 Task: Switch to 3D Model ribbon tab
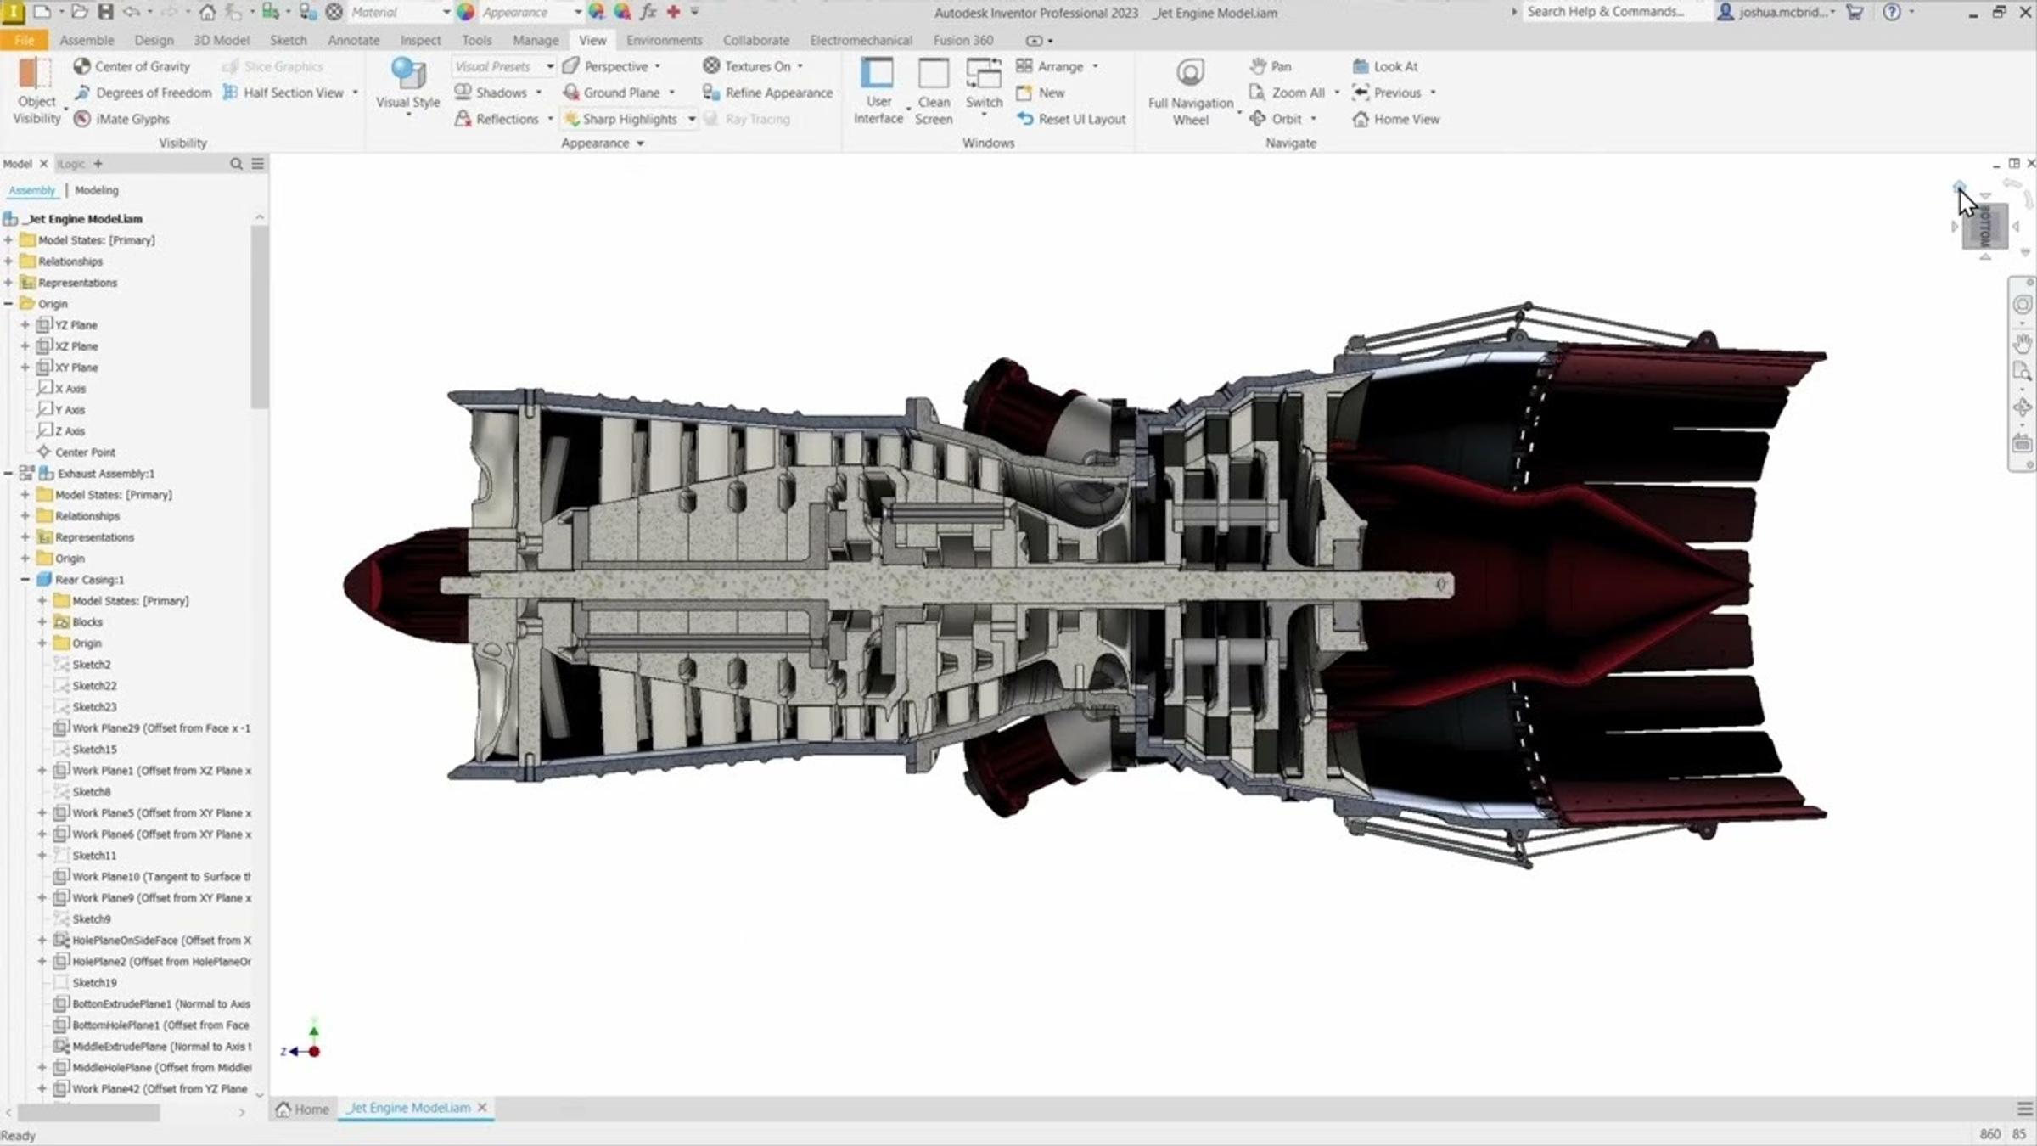pos(222,40)
